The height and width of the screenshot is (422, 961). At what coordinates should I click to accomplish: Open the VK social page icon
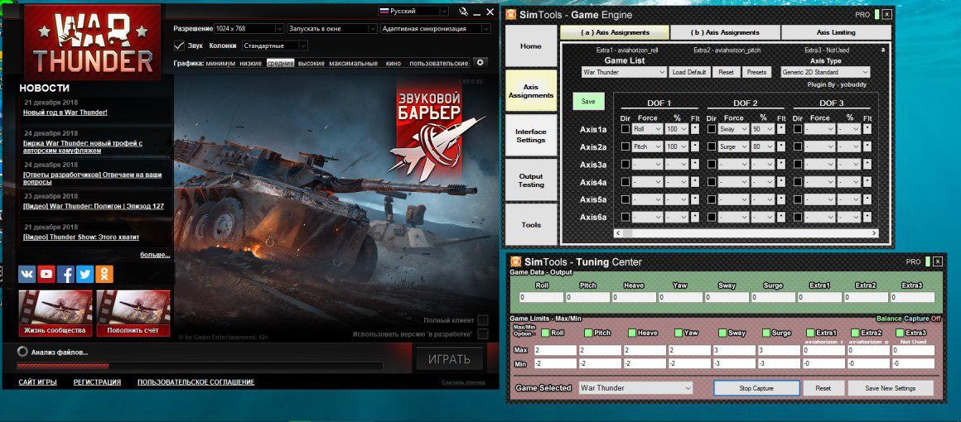[x=27, y=274]
